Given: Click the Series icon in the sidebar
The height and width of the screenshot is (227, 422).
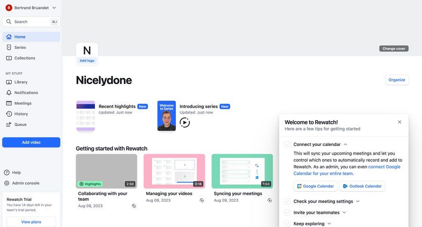Looking at the screenshot, I should pyautogui.click(x=9, y=47).
